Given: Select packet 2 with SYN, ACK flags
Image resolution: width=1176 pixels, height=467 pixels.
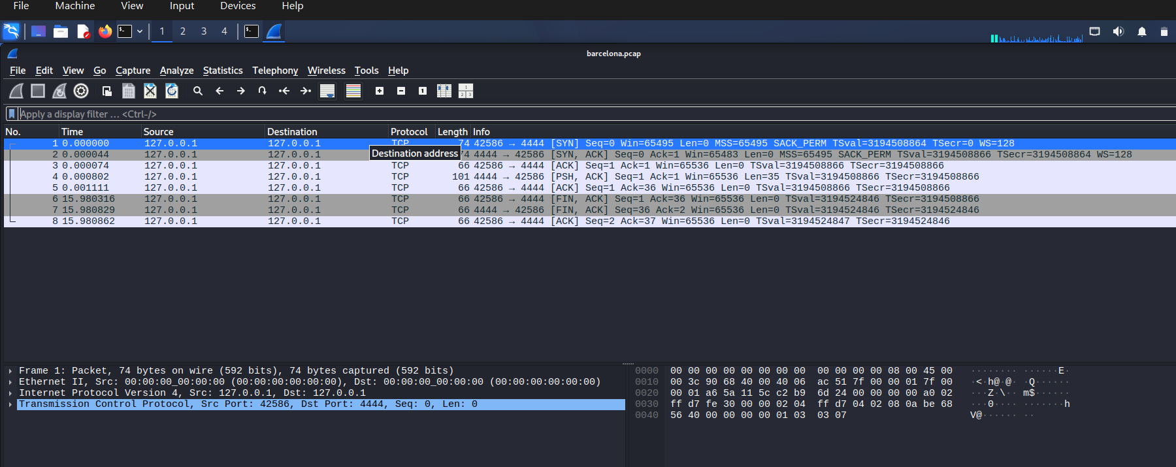Looking at the screenshot, I should (x=590, y=155).
